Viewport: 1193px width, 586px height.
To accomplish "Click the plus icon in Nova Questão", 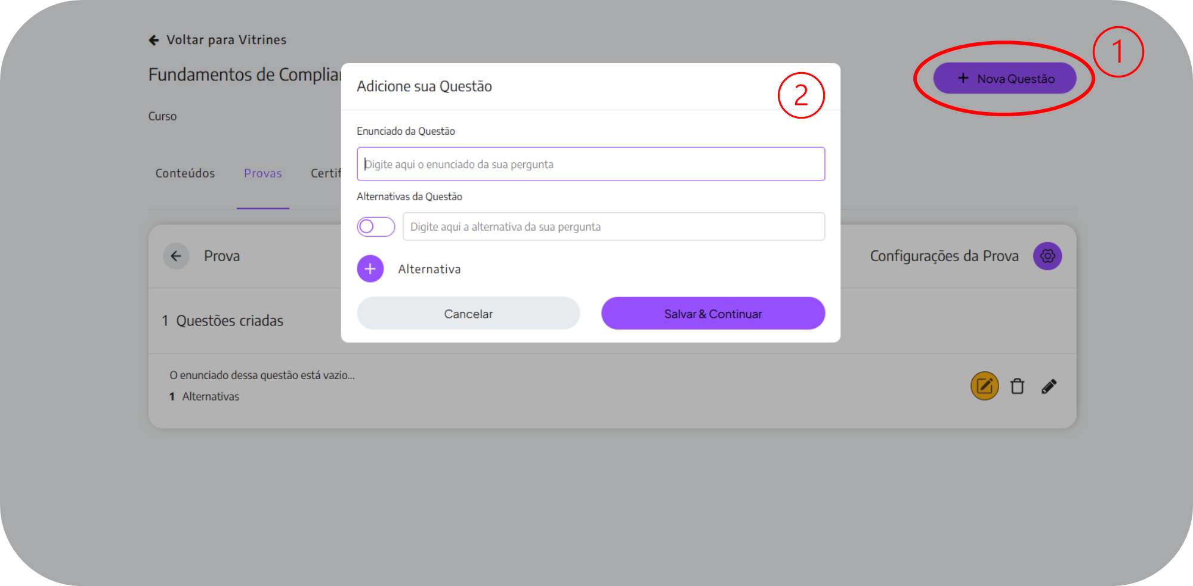I will (x=963, y=78).
